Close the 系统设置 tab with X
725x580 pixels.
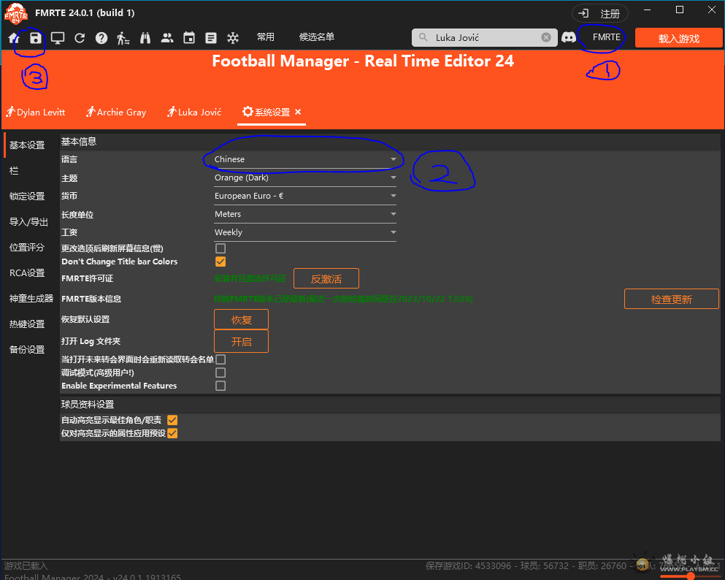click(298, 112)
